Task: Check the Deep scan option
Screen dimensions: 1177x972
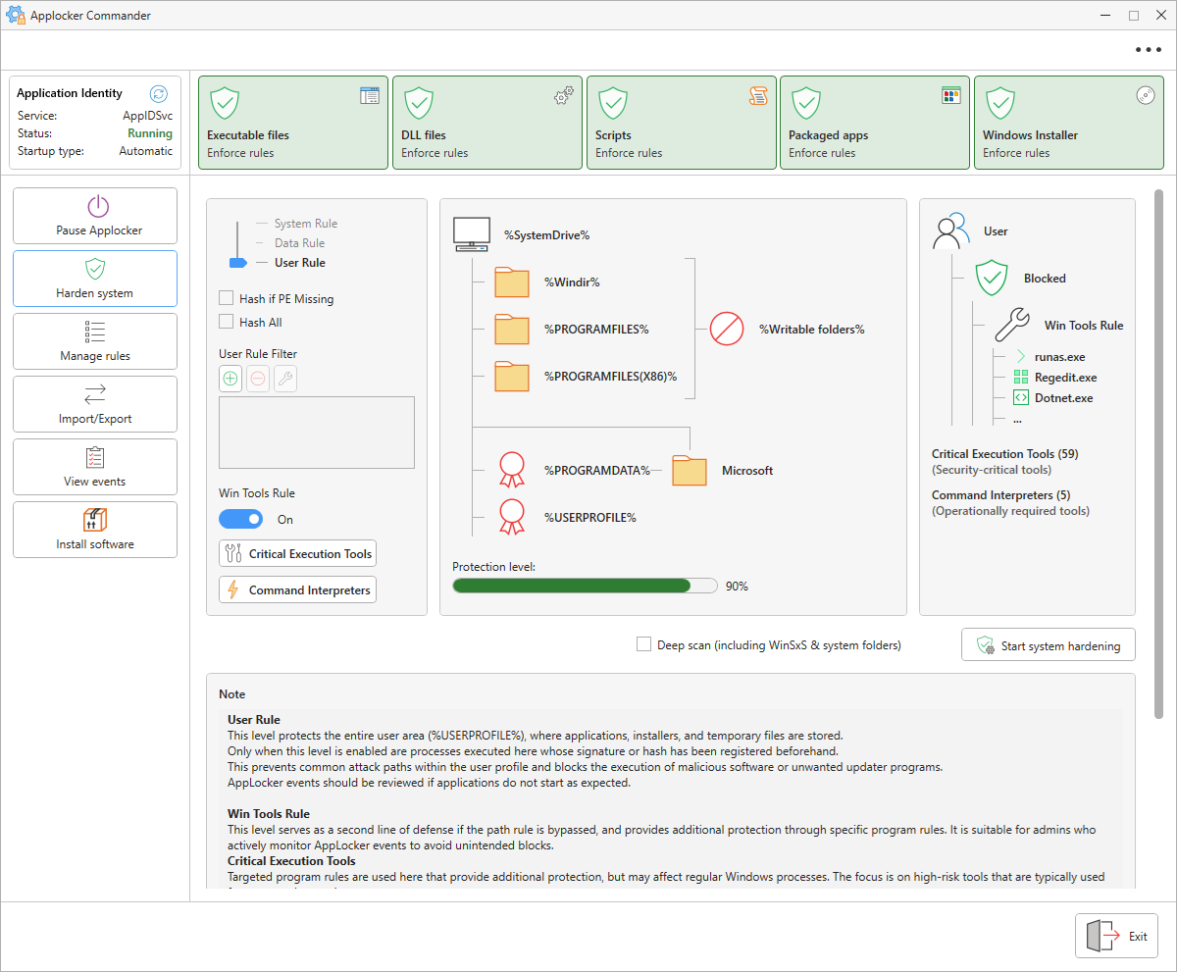Action: (x=643, y=644)
